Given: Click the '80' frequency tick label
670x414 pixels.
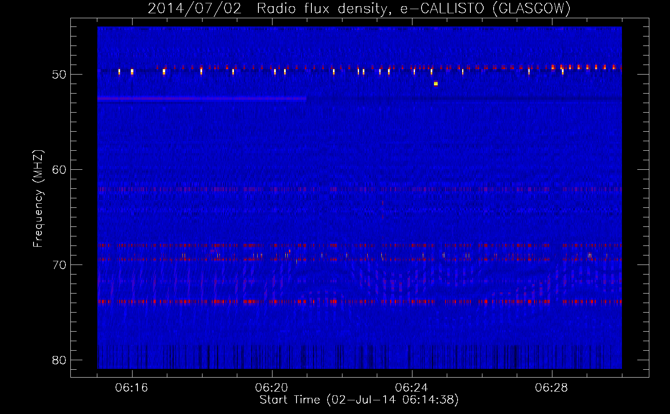Looking at the screenshot, I should click(59, 360).
